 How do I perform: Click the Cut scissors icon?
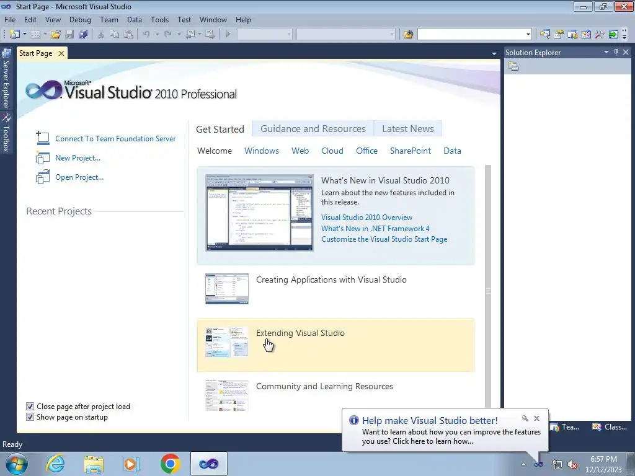click(x=101, y=35)
